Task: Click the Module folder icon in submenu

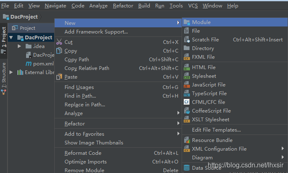Action: click(187, 22)
